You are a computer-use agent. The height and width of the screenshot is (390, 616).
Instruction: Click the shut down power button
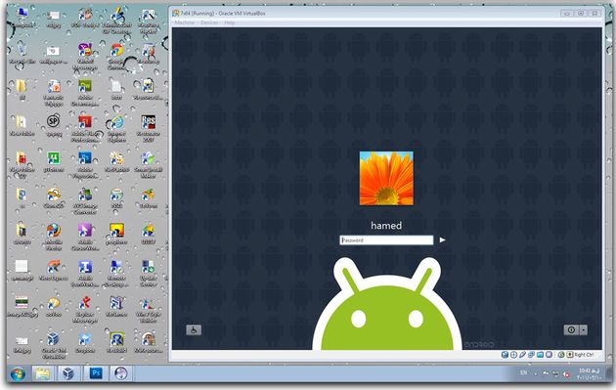pyautogui.click(x=571, y=330)
